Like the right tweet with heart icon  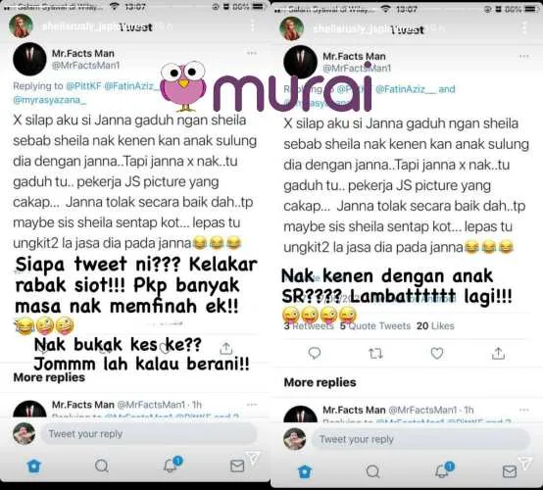point(437,353)
